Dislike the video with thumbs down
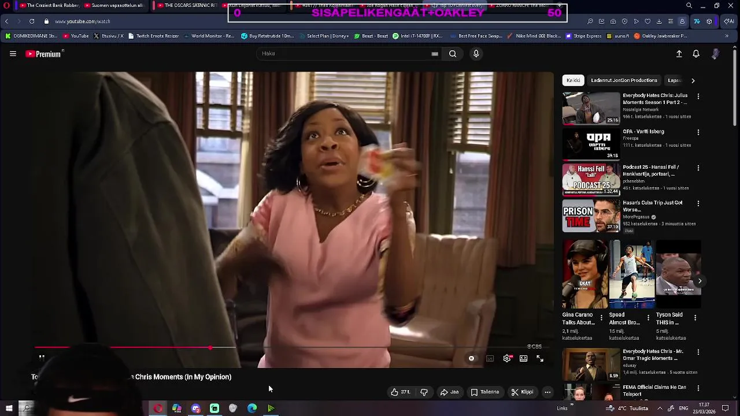 point(424,392)
